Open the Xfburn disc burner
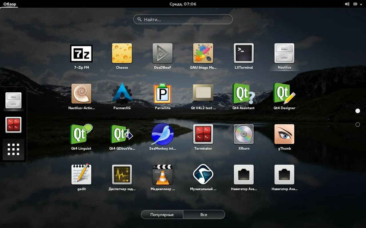The image size is (366, 228). pyautogui.click(x=244, y=134)
